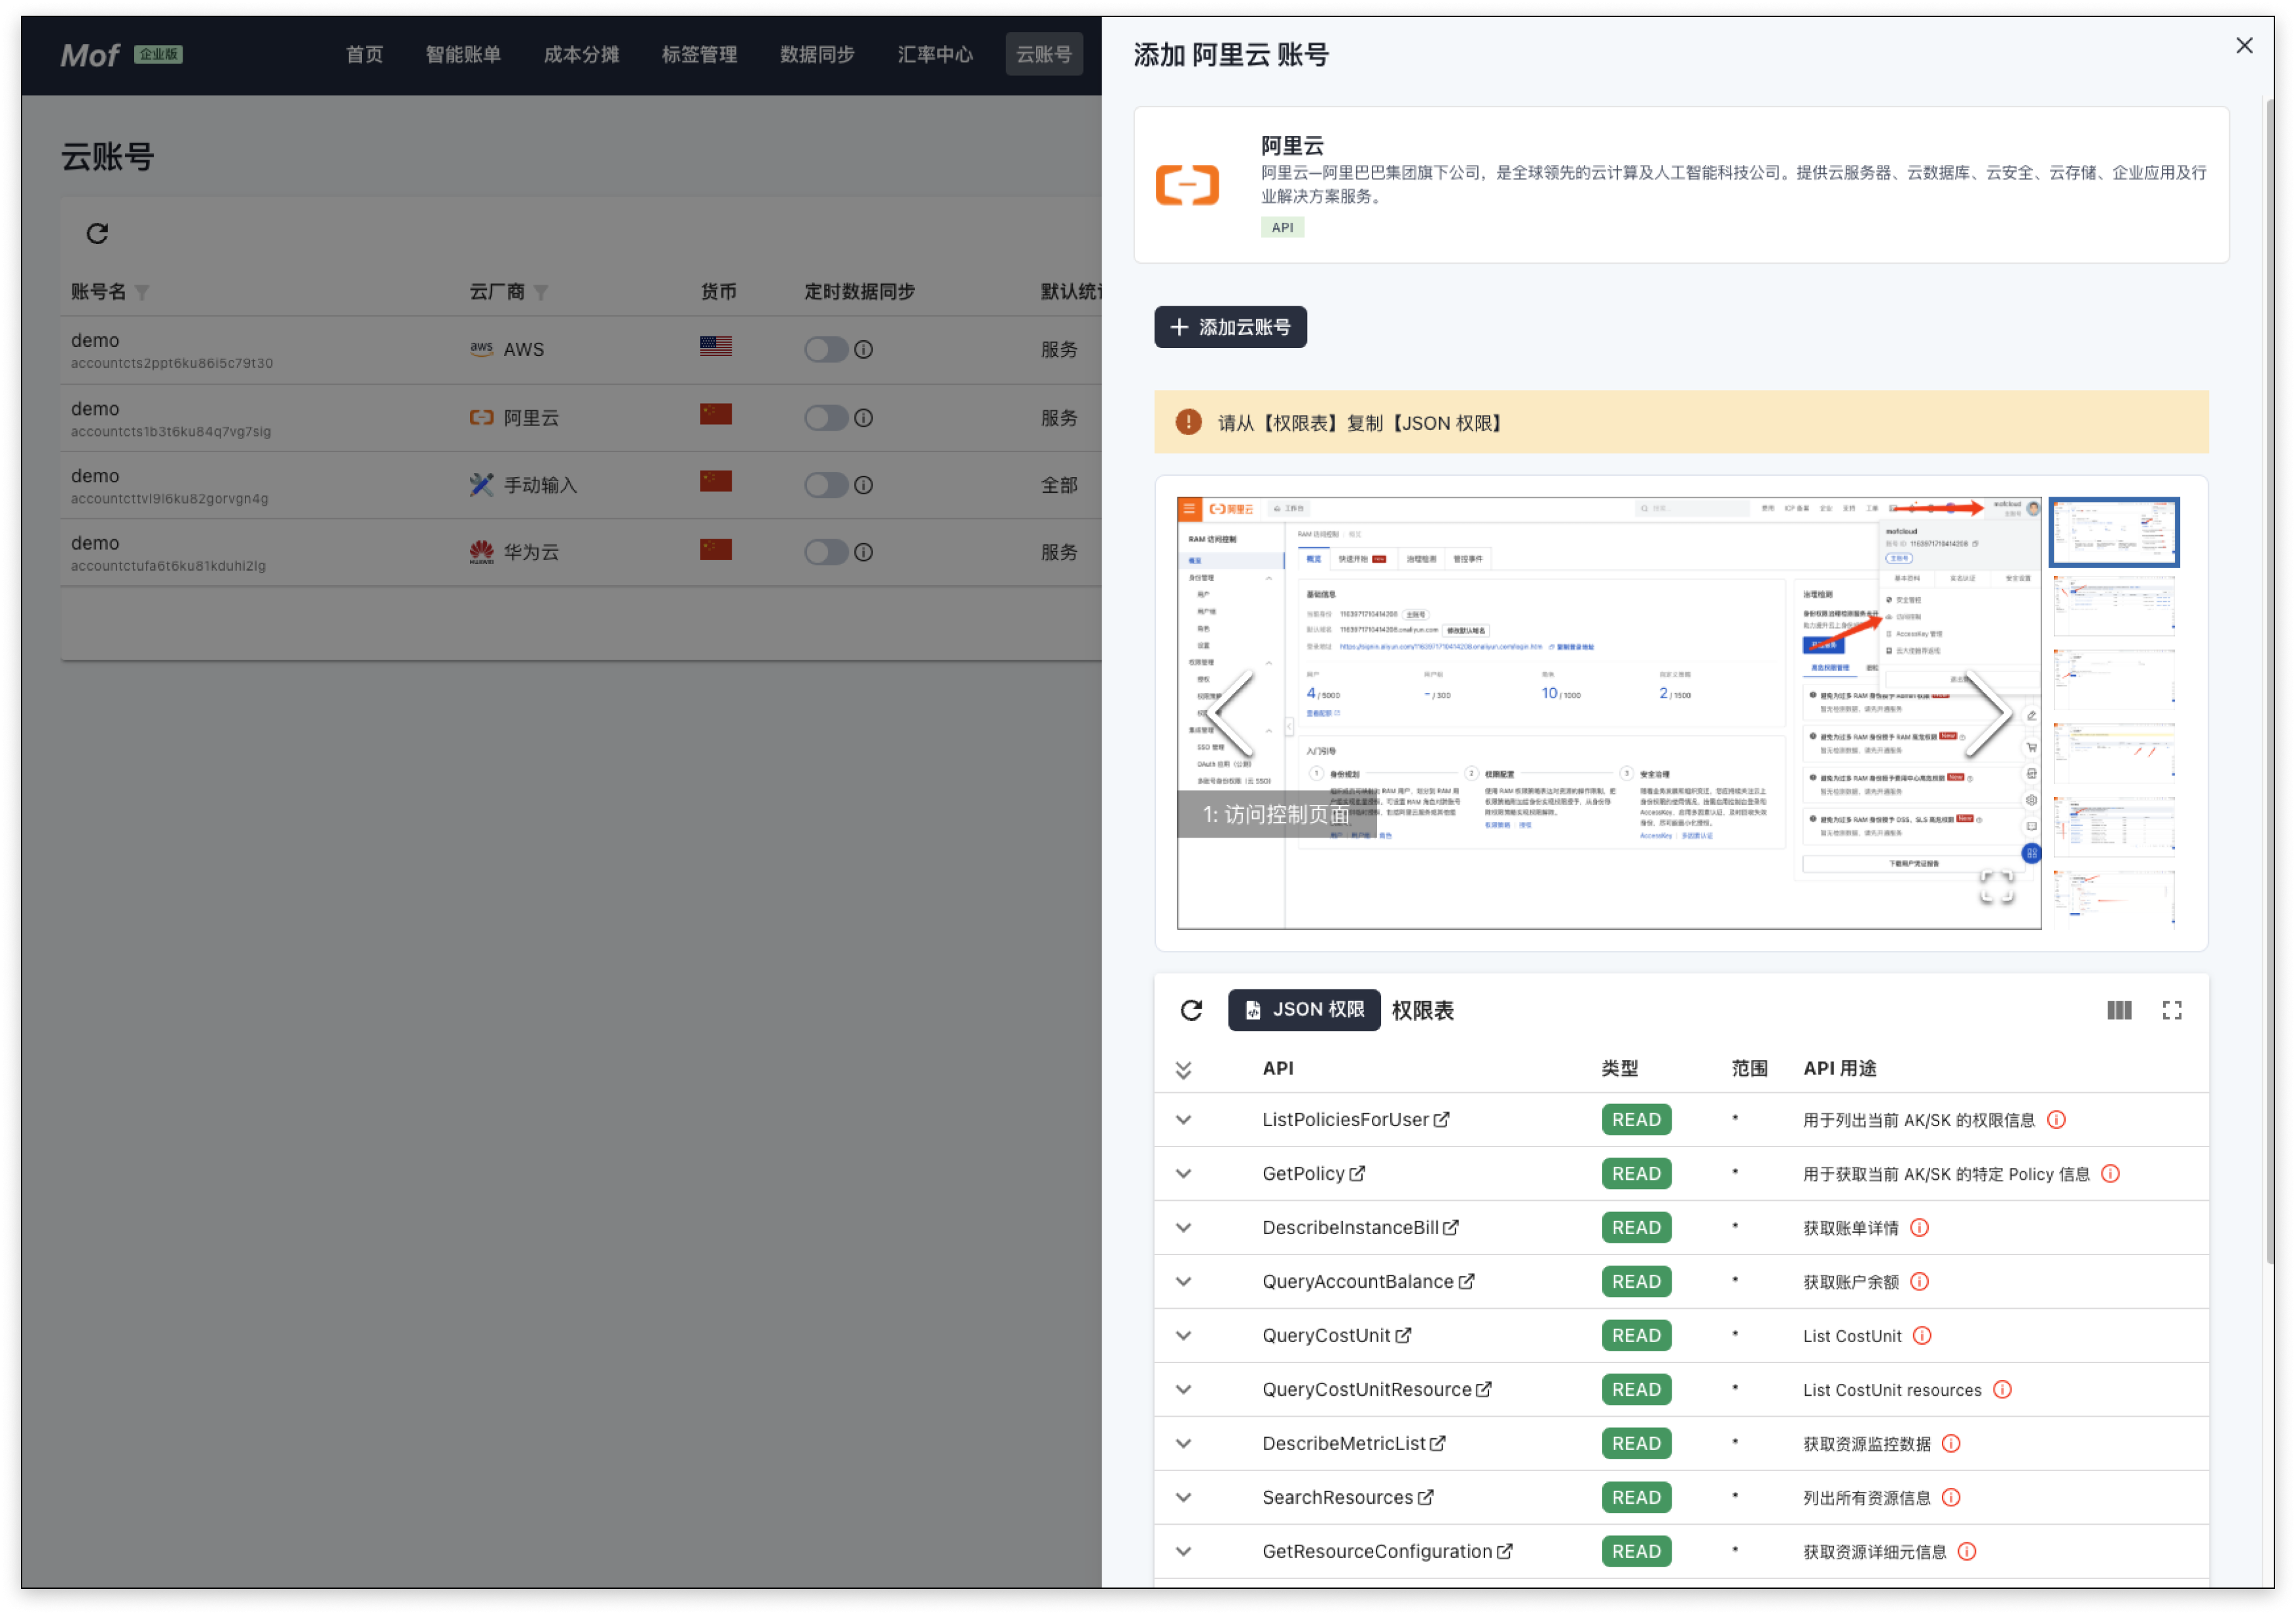Open QueryCostUnitResource external link icon
Viewport: 2296px width, 1615px height.
pos(1484,1390)
